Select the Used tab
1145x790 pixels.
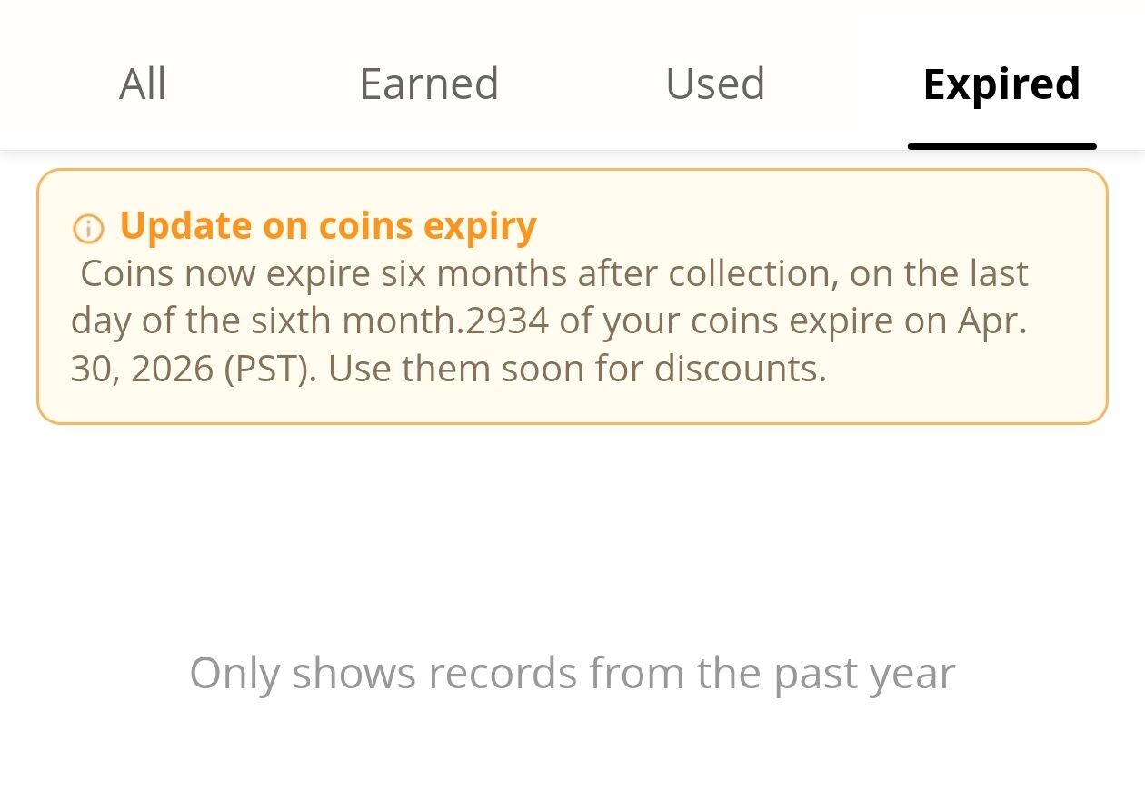tap(715, 84)
